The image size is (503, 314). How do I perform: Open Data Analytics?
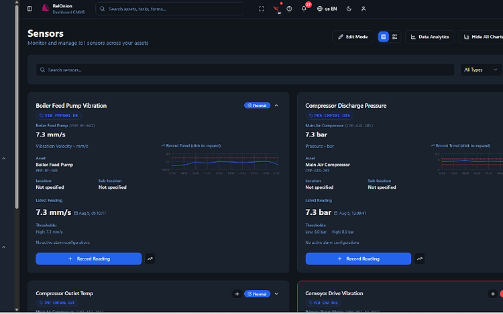tap(429, 37)
